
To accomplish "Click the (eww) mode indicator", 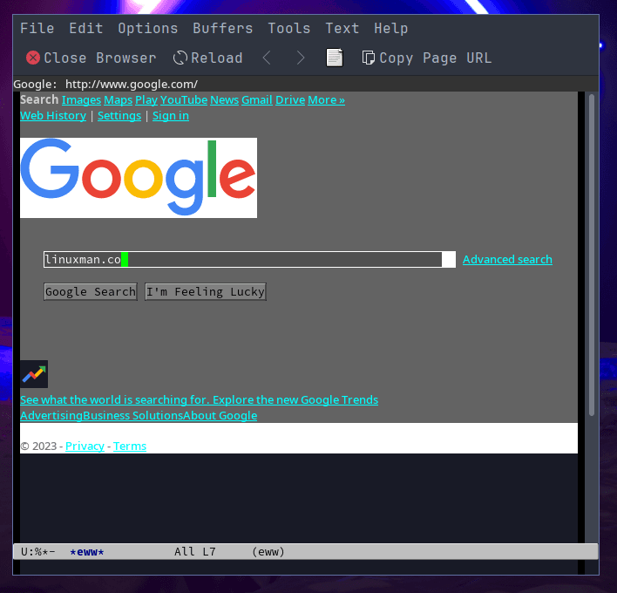I will [268, 552].
